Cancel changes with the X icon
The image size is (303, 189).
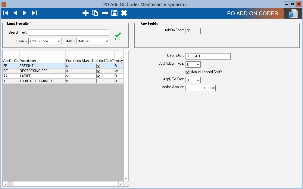coord(124,13)
